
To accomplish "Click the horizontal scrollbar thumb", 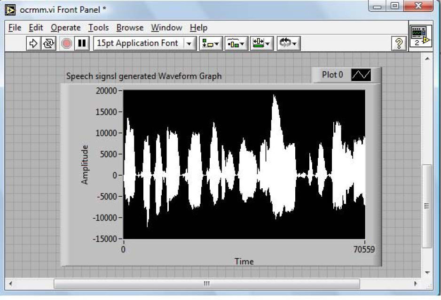I will 206,284.
